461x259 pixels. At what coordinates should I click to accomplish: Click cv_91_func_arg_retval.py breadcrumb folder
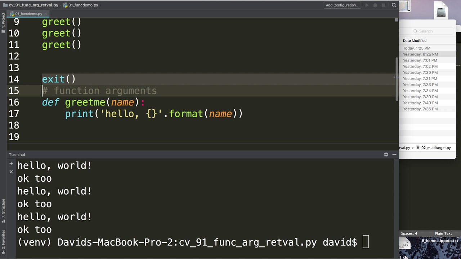pyautogui.click(x=33, y=5)
